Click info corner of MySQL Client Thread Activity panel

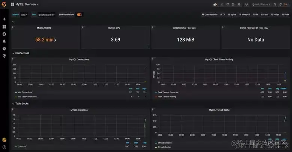pyautogui.click(x=152, y=59)
